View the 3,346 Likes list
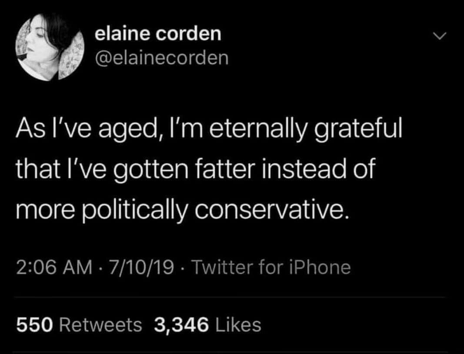Viewport: 464px width, 354px height. [207, 324]
